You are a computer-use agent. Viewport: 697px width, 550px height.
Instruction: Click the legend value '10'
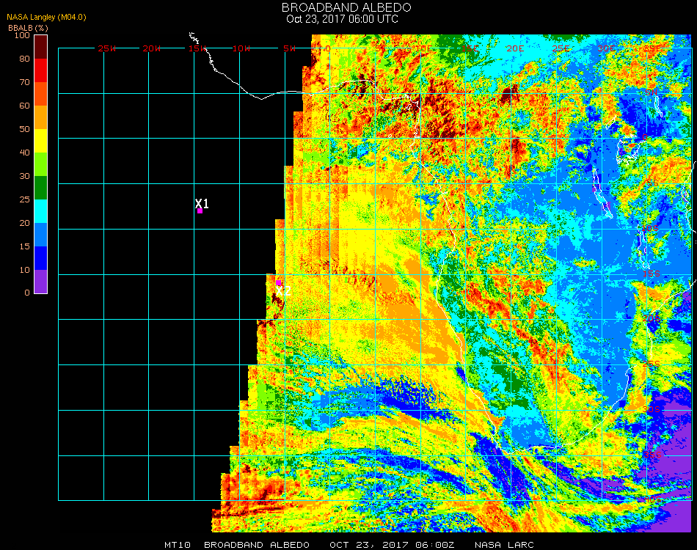click(x=24, y=270)
